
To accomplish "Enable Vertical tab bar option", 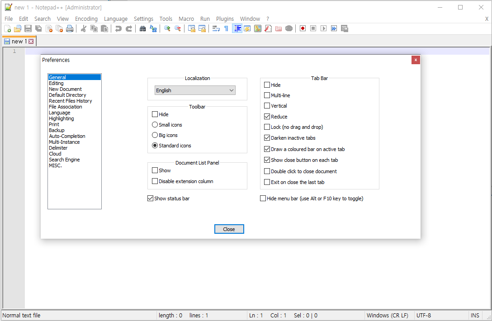I will point(267,106).
